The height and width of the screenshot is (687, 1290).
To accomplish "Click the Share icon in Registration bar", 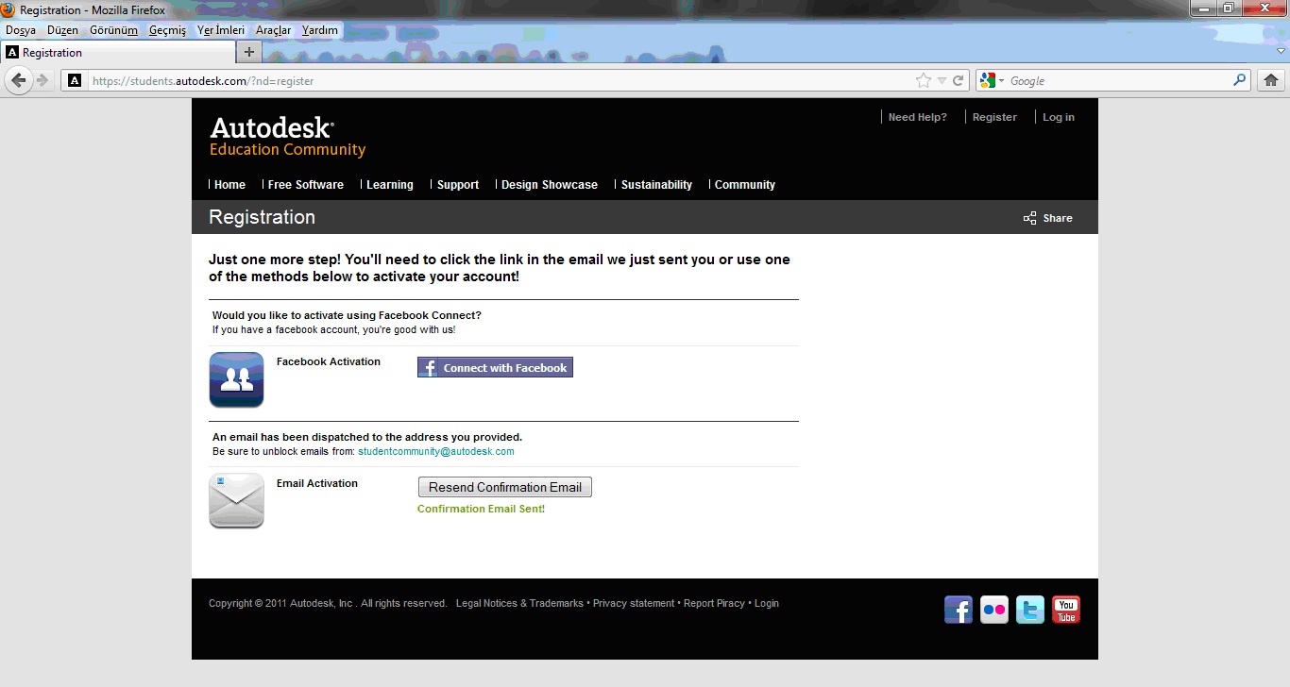I will (x=1030, y=218).
